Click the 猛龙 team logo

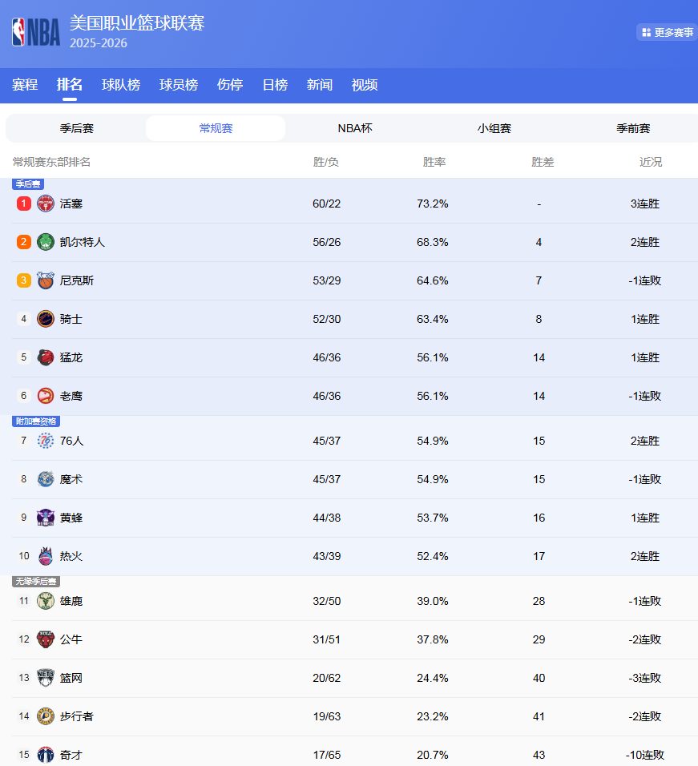point(46,357)
